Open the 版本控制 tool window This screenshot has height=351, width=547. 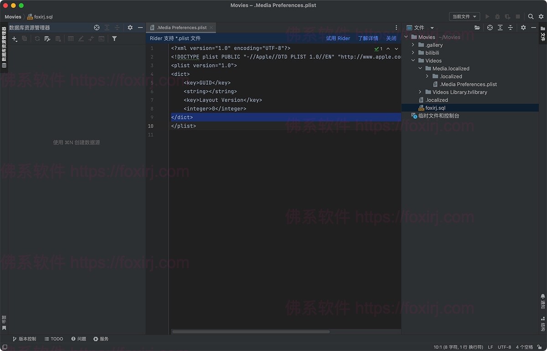pos(26,339)
